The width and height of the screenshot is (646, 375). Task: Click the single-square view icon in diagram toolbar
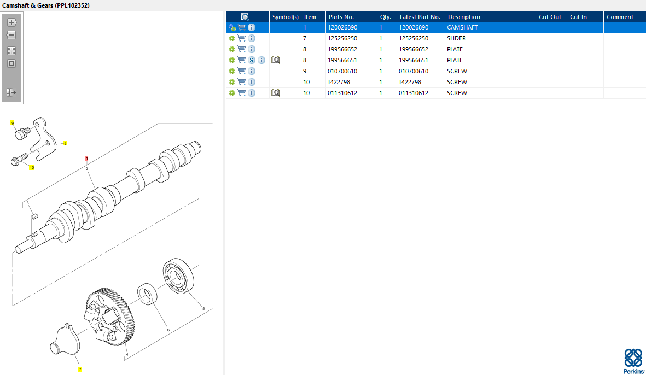point(11,63)
